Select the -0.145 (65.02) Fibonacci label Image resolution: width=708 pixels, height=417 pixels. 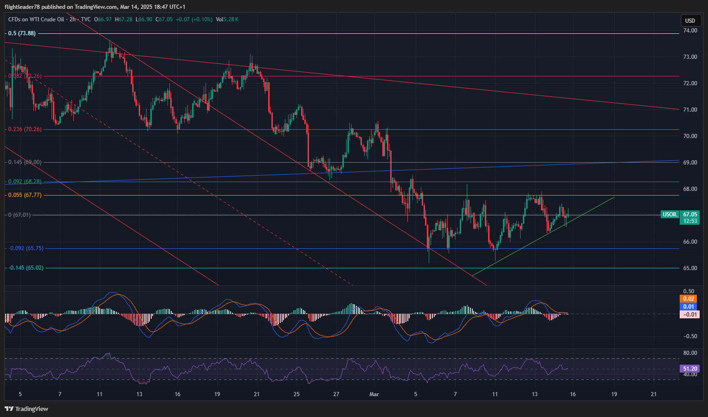coord(26,268)
